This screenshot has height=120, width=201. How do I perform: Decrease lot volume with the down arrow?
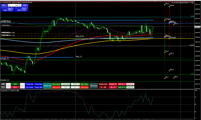[9, 5]
